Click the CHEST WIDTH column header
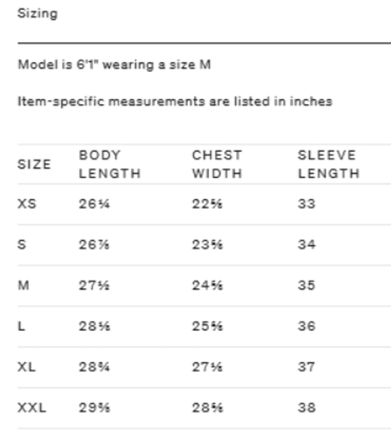Screen dimensions: 391x441 pos(217,164)
